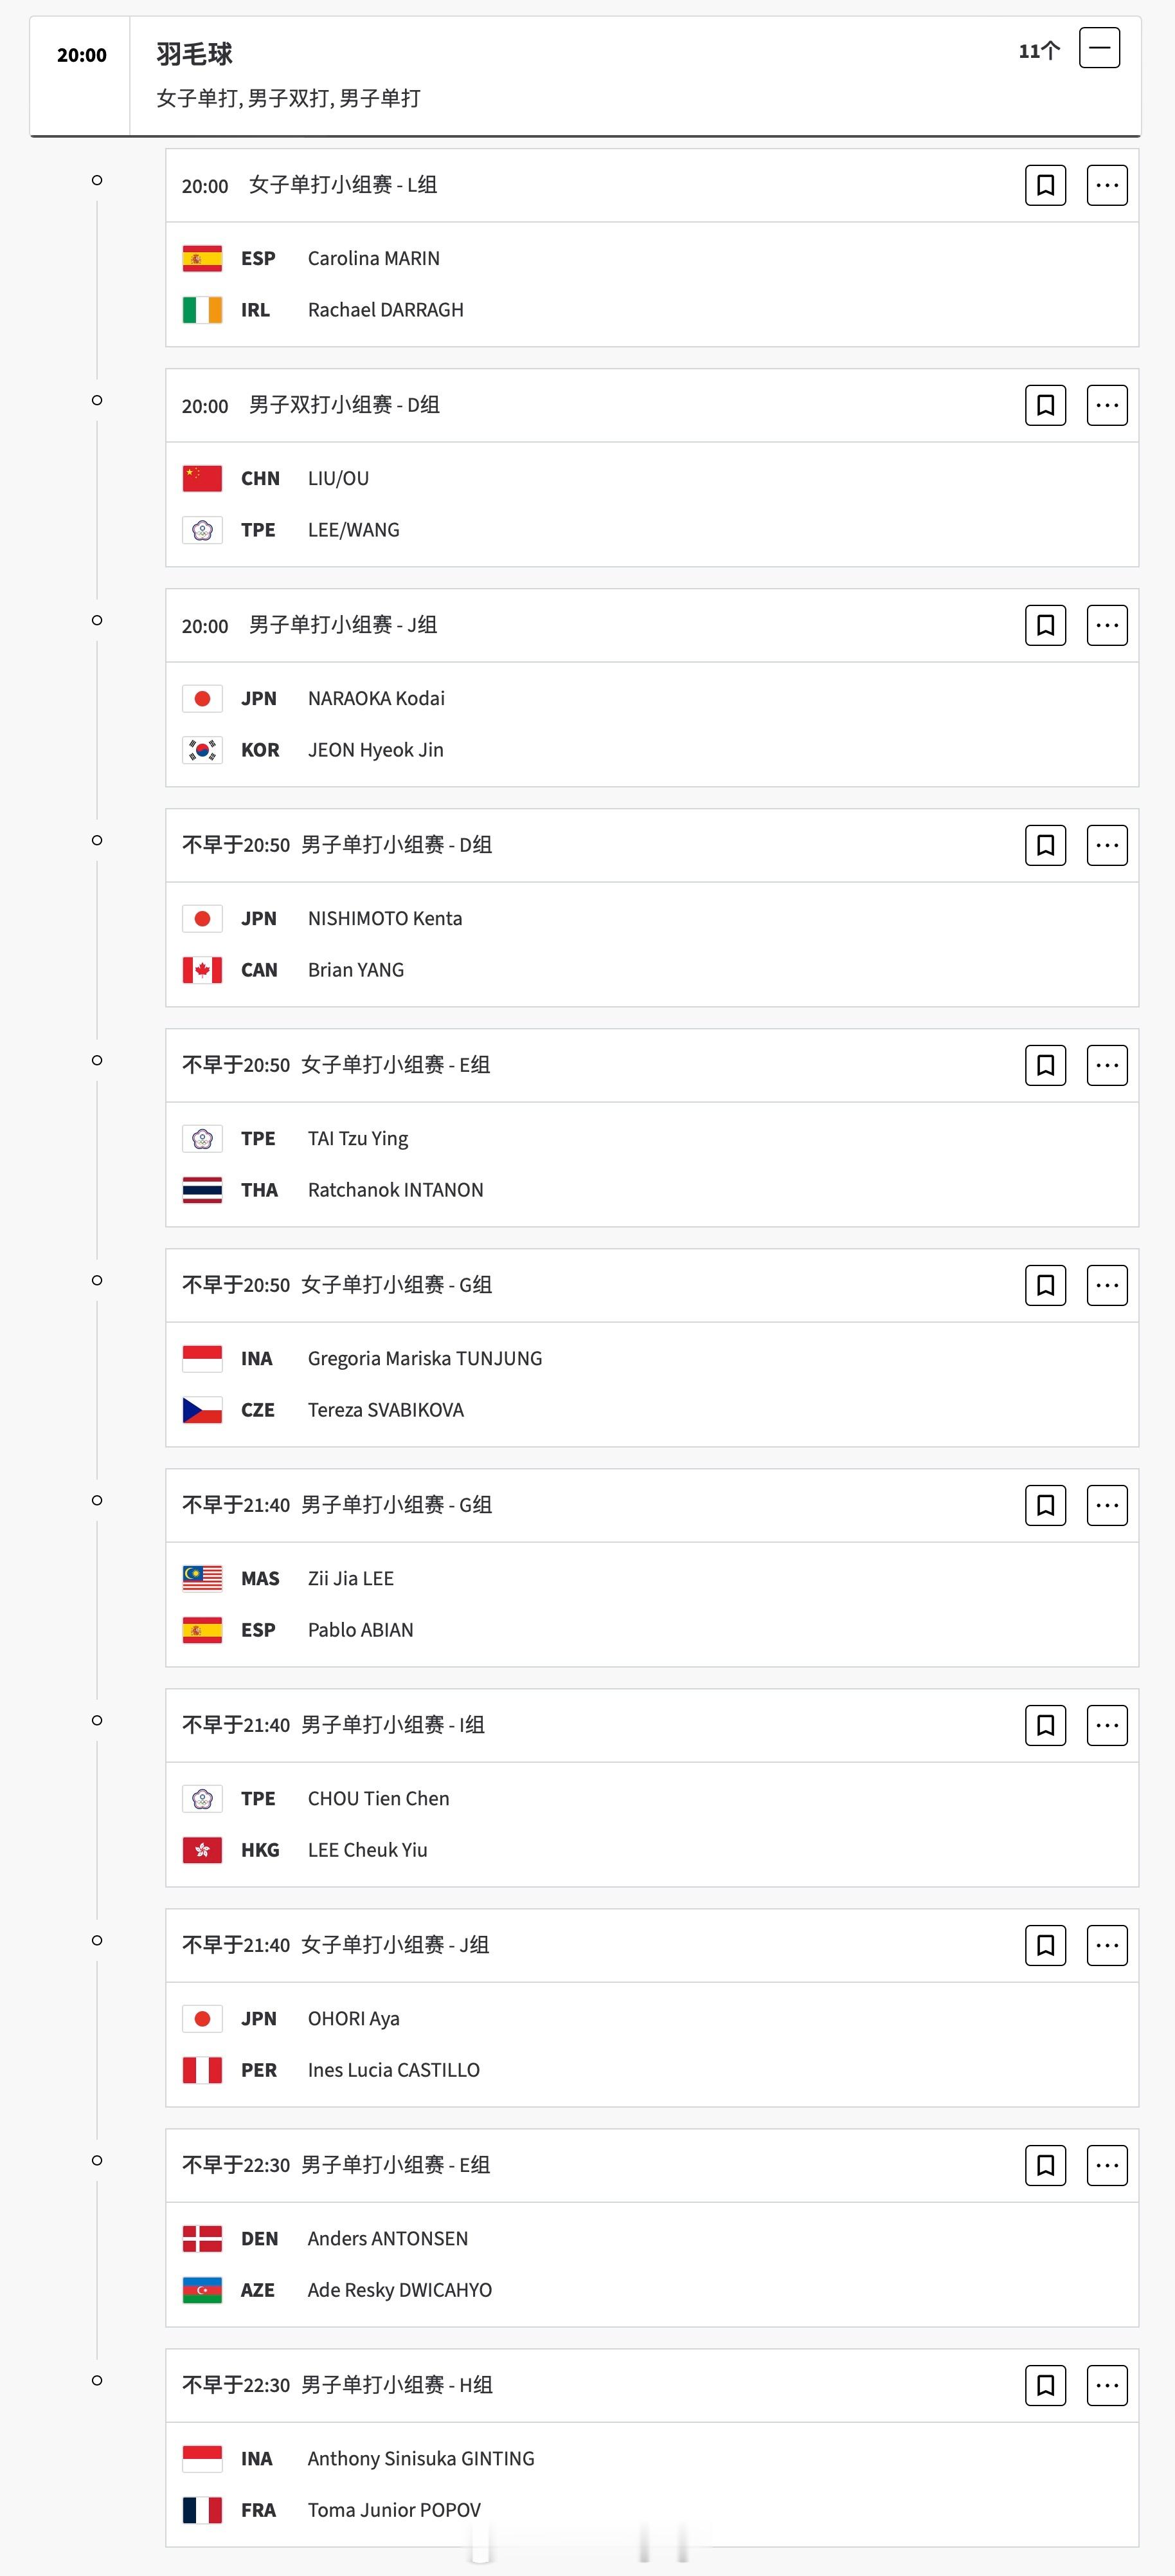Open more options for 男子双打小组赛 D组

click(1107, 405)
